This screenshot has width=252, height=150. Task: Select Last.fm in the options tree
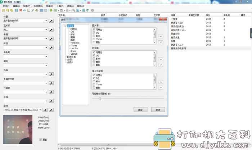click(74, 48)
